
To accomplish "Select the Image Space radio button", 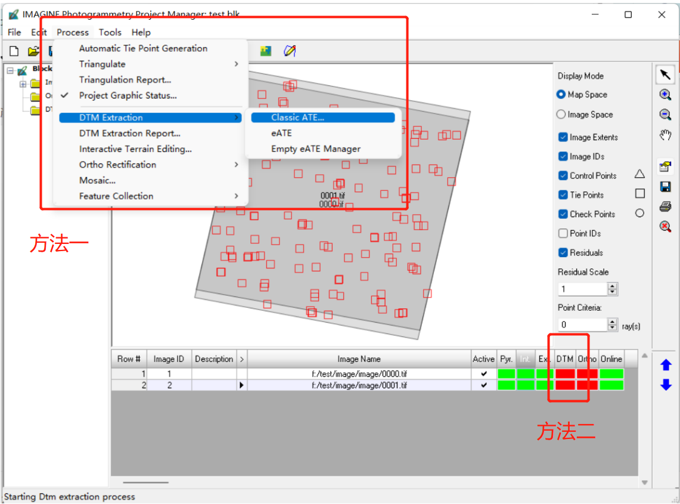I will (561, 114).
